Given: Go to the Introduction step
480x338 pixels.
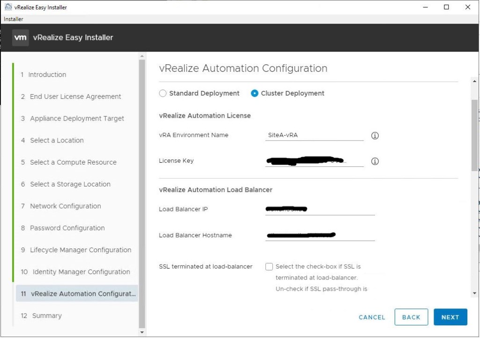Looking at the screenshot, I should [47, 75].
